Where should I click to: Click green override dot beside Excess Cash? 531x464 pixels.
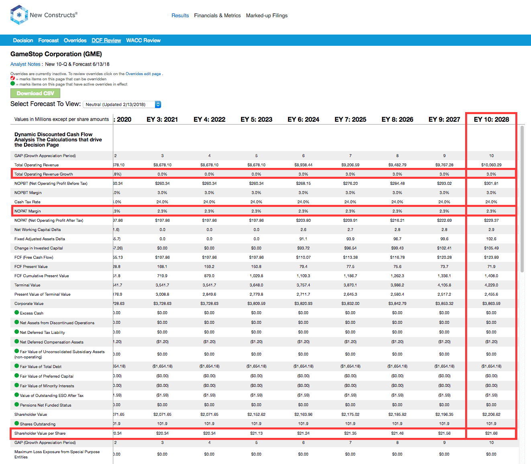pyautogui.click(x=17, y=313)
